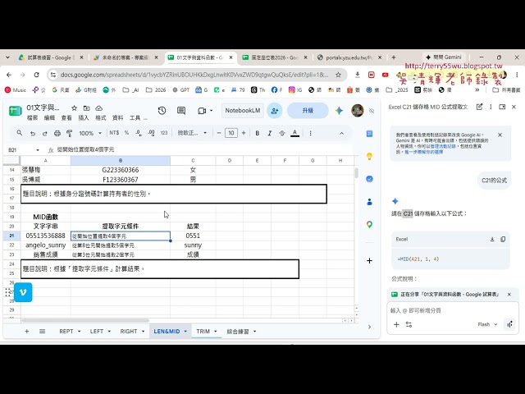Start new Gemini chat edit icon

click(x=479, y=107)
